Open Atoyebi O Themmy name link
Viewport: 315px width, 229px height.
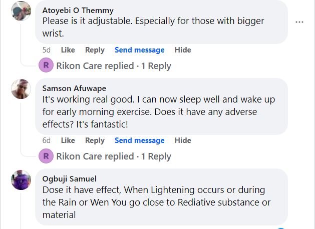(78, 10)
